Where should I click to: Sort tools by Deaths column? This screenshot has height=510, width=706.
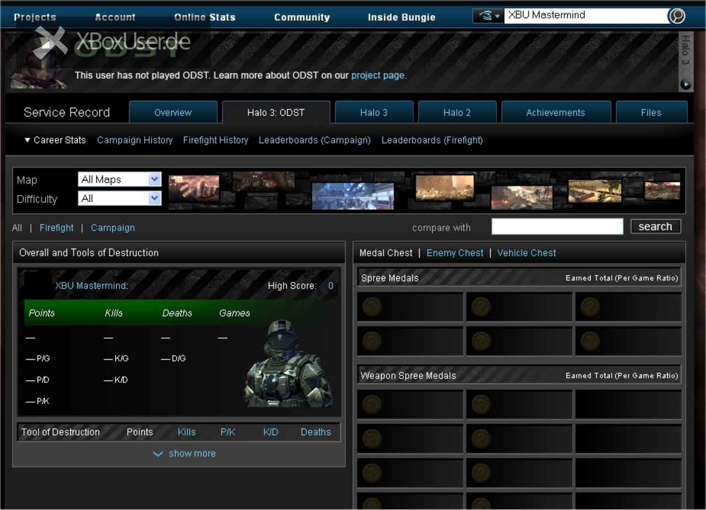click(315, 432)
